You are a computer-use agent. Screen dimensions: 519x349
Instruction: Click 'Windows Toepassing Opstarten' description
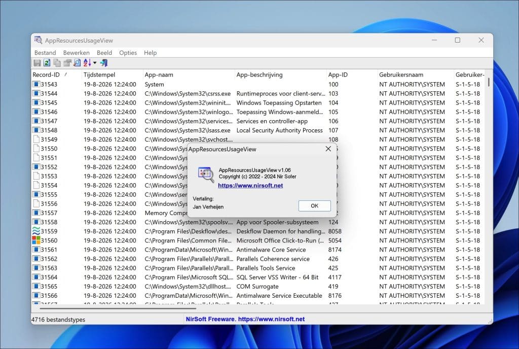coord(279,102)
